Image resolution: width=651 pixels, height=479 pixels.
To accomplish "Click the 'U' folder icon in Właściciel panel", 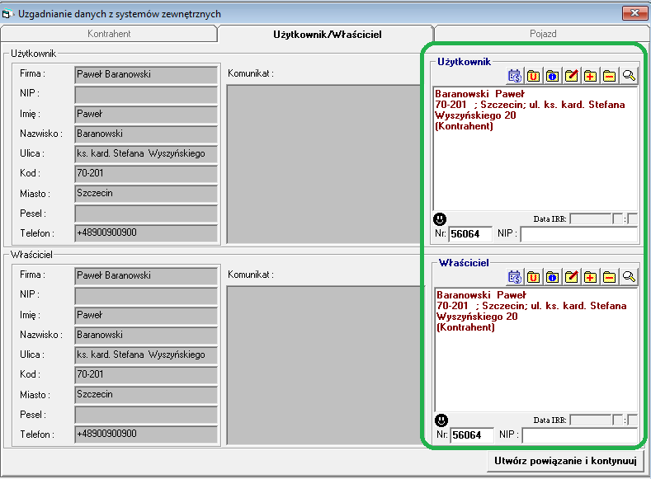I will point(534,276).
